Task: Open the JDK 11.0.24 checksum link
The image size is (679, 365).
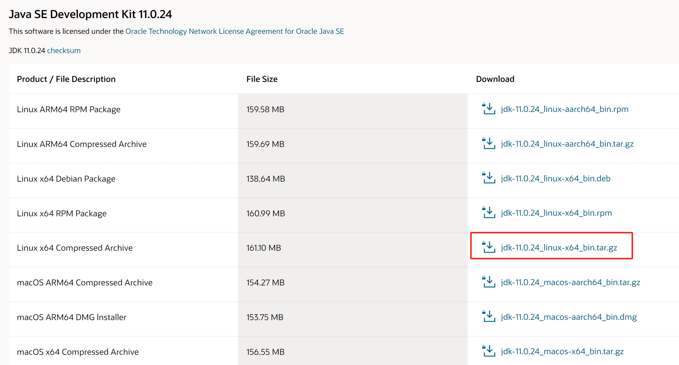Action: point(64,50)
